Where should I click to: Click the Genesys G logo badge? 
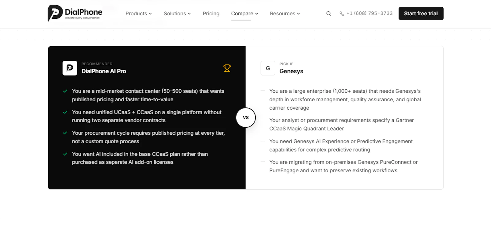pos(268,68)
